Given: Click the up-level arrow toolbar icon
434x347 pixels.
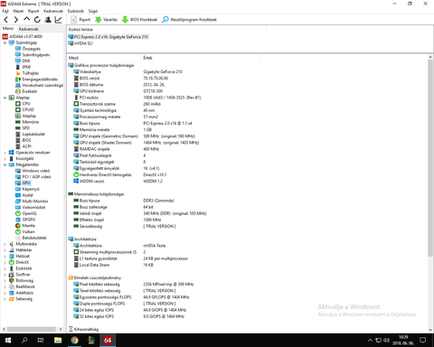Looking at the screenshot, I should (26, 19).
